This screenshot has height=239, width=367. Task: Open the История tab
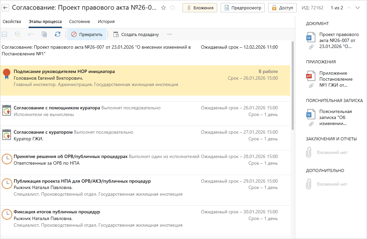pos(106,22)
